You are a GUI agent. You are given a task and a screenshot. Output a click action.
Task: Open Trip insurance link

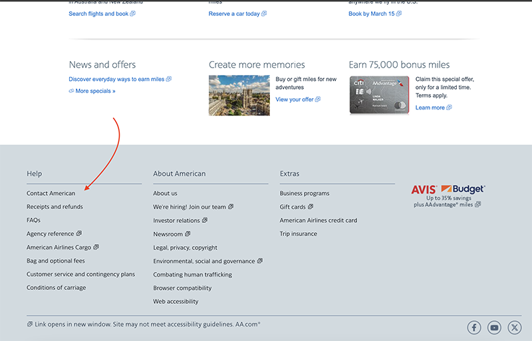coord(298,234)
